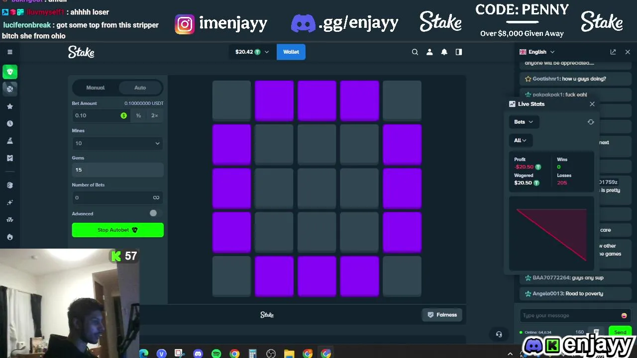The height and width of the screenshot is (358, 637).
Task: Halve the bet with ½ button
Action: tap(138, 115)
